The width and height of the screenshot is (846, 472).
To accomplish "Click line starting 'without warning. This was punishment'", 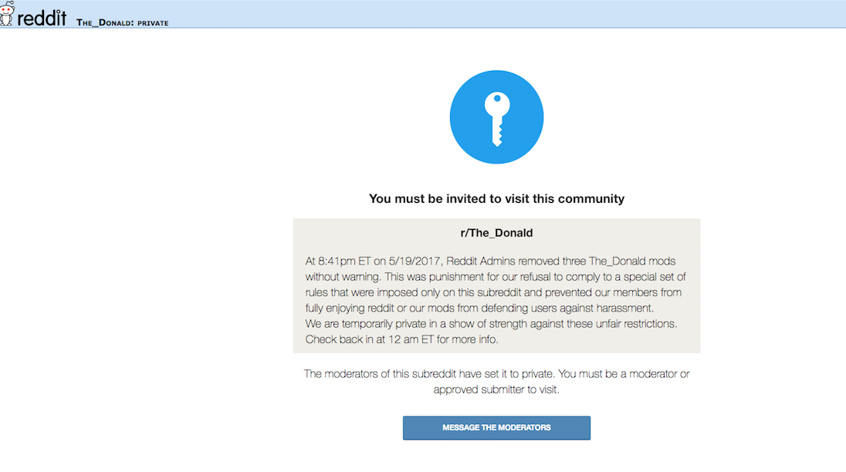I will point(496,277).
